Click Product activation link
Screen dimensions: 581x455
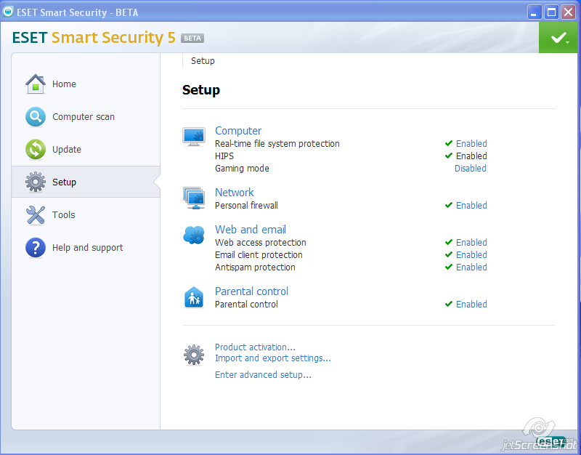255,347
